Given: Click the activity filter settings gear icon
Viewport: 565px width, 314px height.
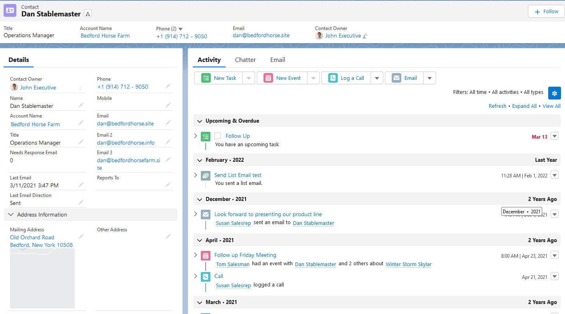Looking at the screenshot, I should coord(554,93).
